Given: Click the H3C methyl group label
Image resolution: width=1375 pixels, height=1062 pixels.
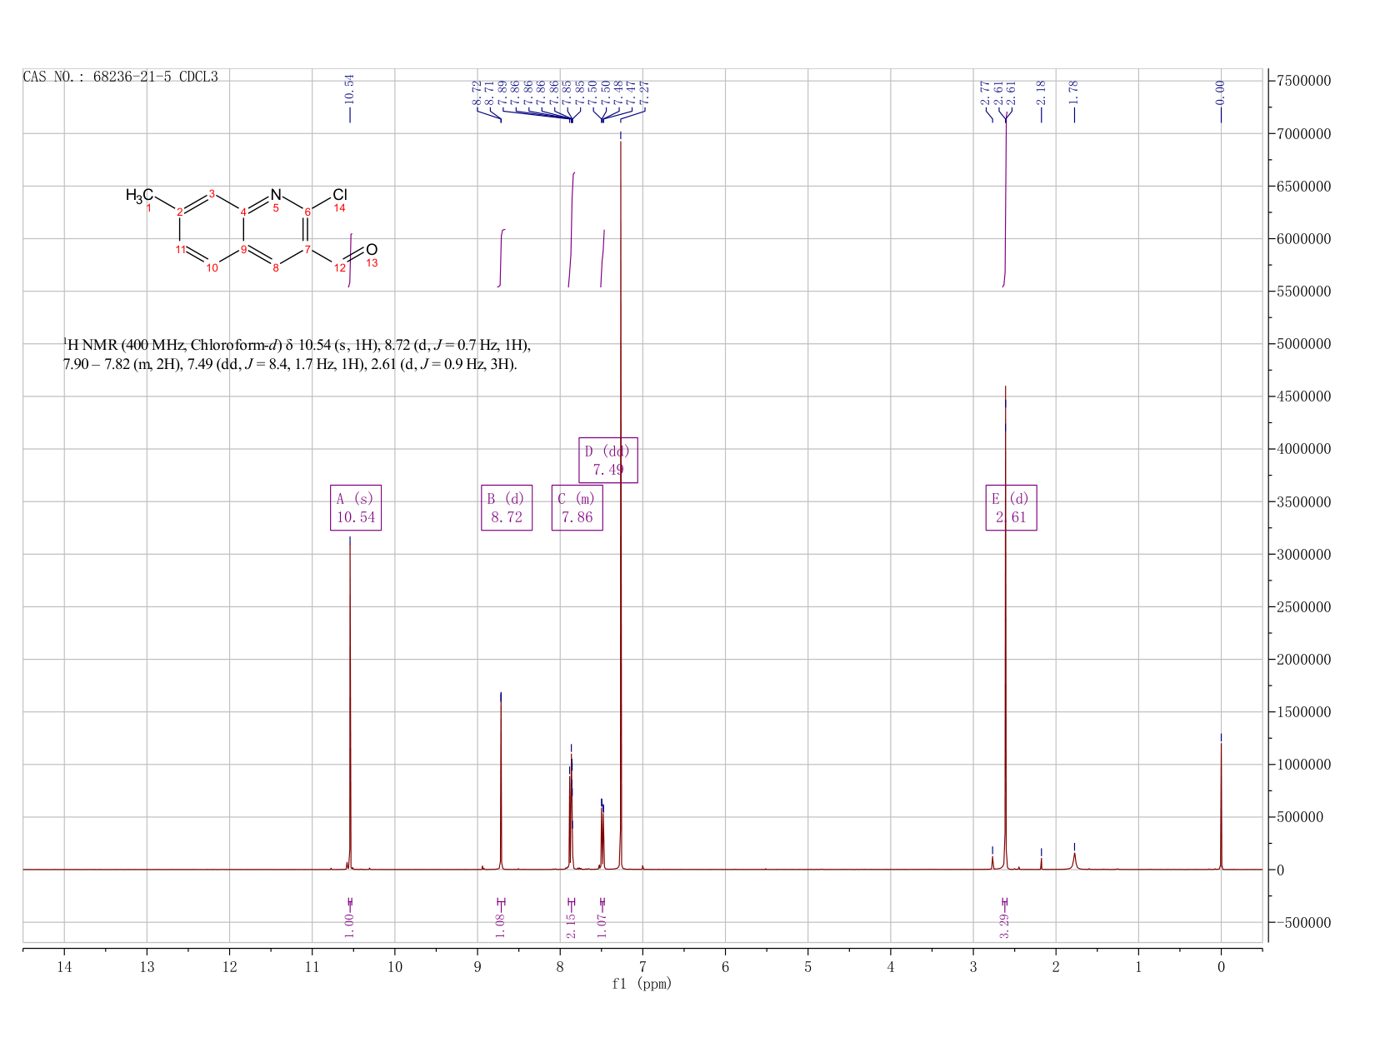Looking at the screenshot, I should (139, 196).
